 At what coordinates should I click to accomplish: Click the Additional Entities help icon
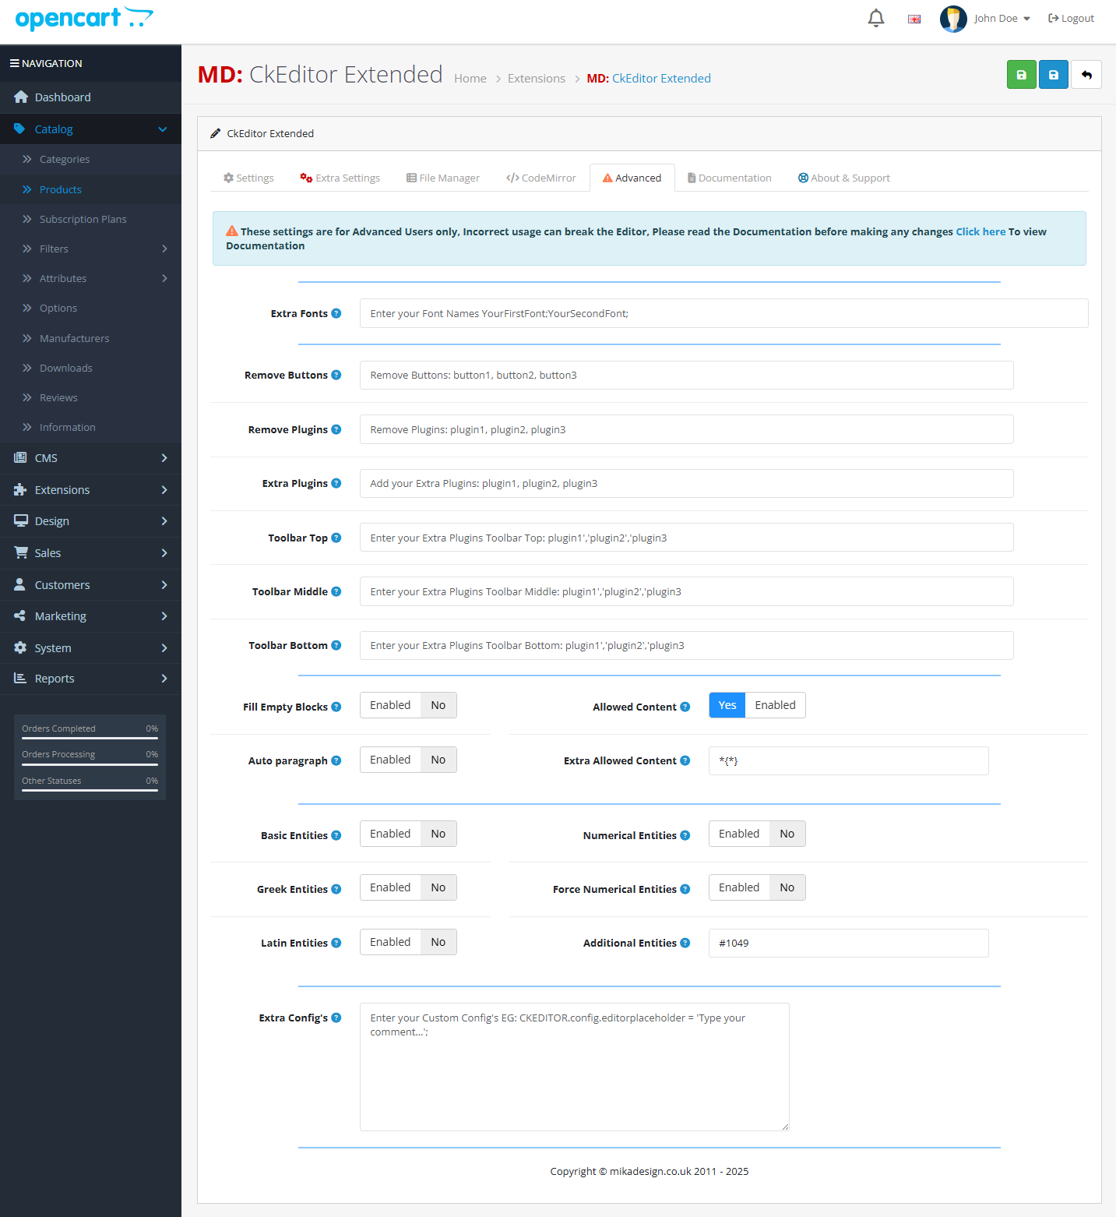pyautogui.click(x=685, y=943)
